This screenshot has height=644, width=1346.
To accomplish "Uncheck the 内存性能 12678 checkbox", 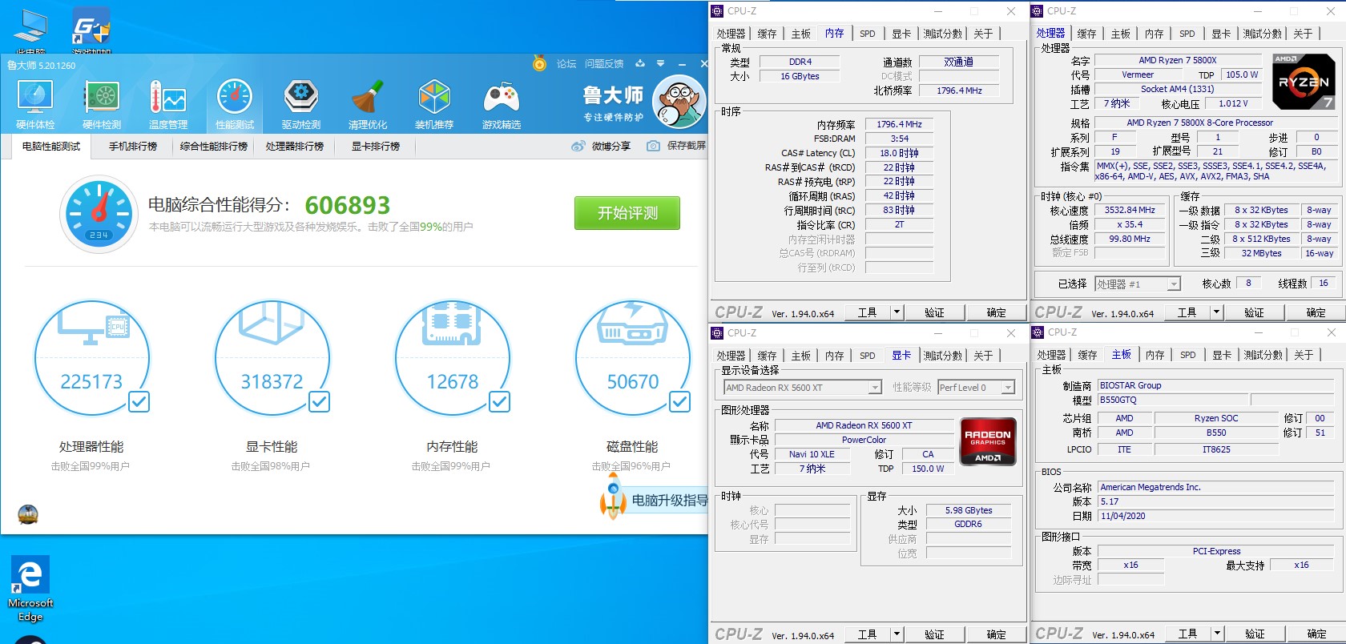I will tap(499, 401).
